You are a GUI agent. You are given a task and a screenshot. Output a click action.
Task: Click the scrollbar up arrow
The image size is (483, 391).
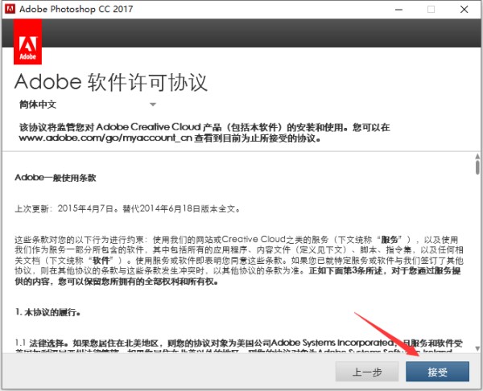click(476, 153)
